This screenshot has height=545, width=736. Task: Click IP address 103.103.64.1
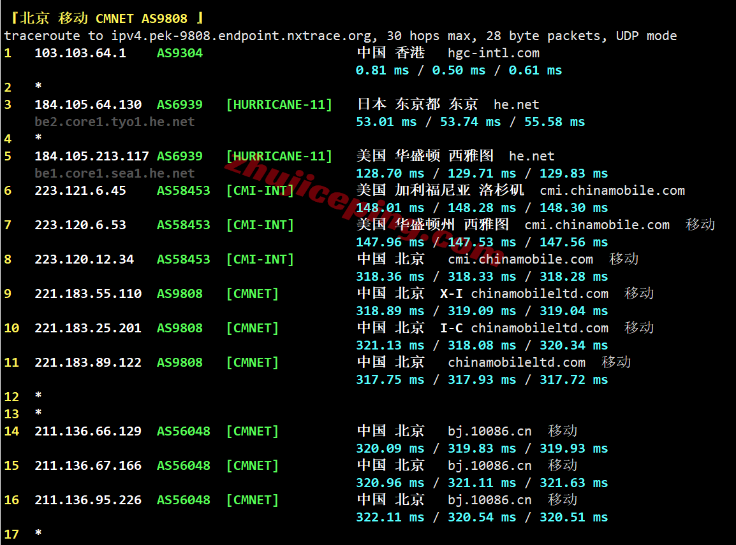click(80, 53)
